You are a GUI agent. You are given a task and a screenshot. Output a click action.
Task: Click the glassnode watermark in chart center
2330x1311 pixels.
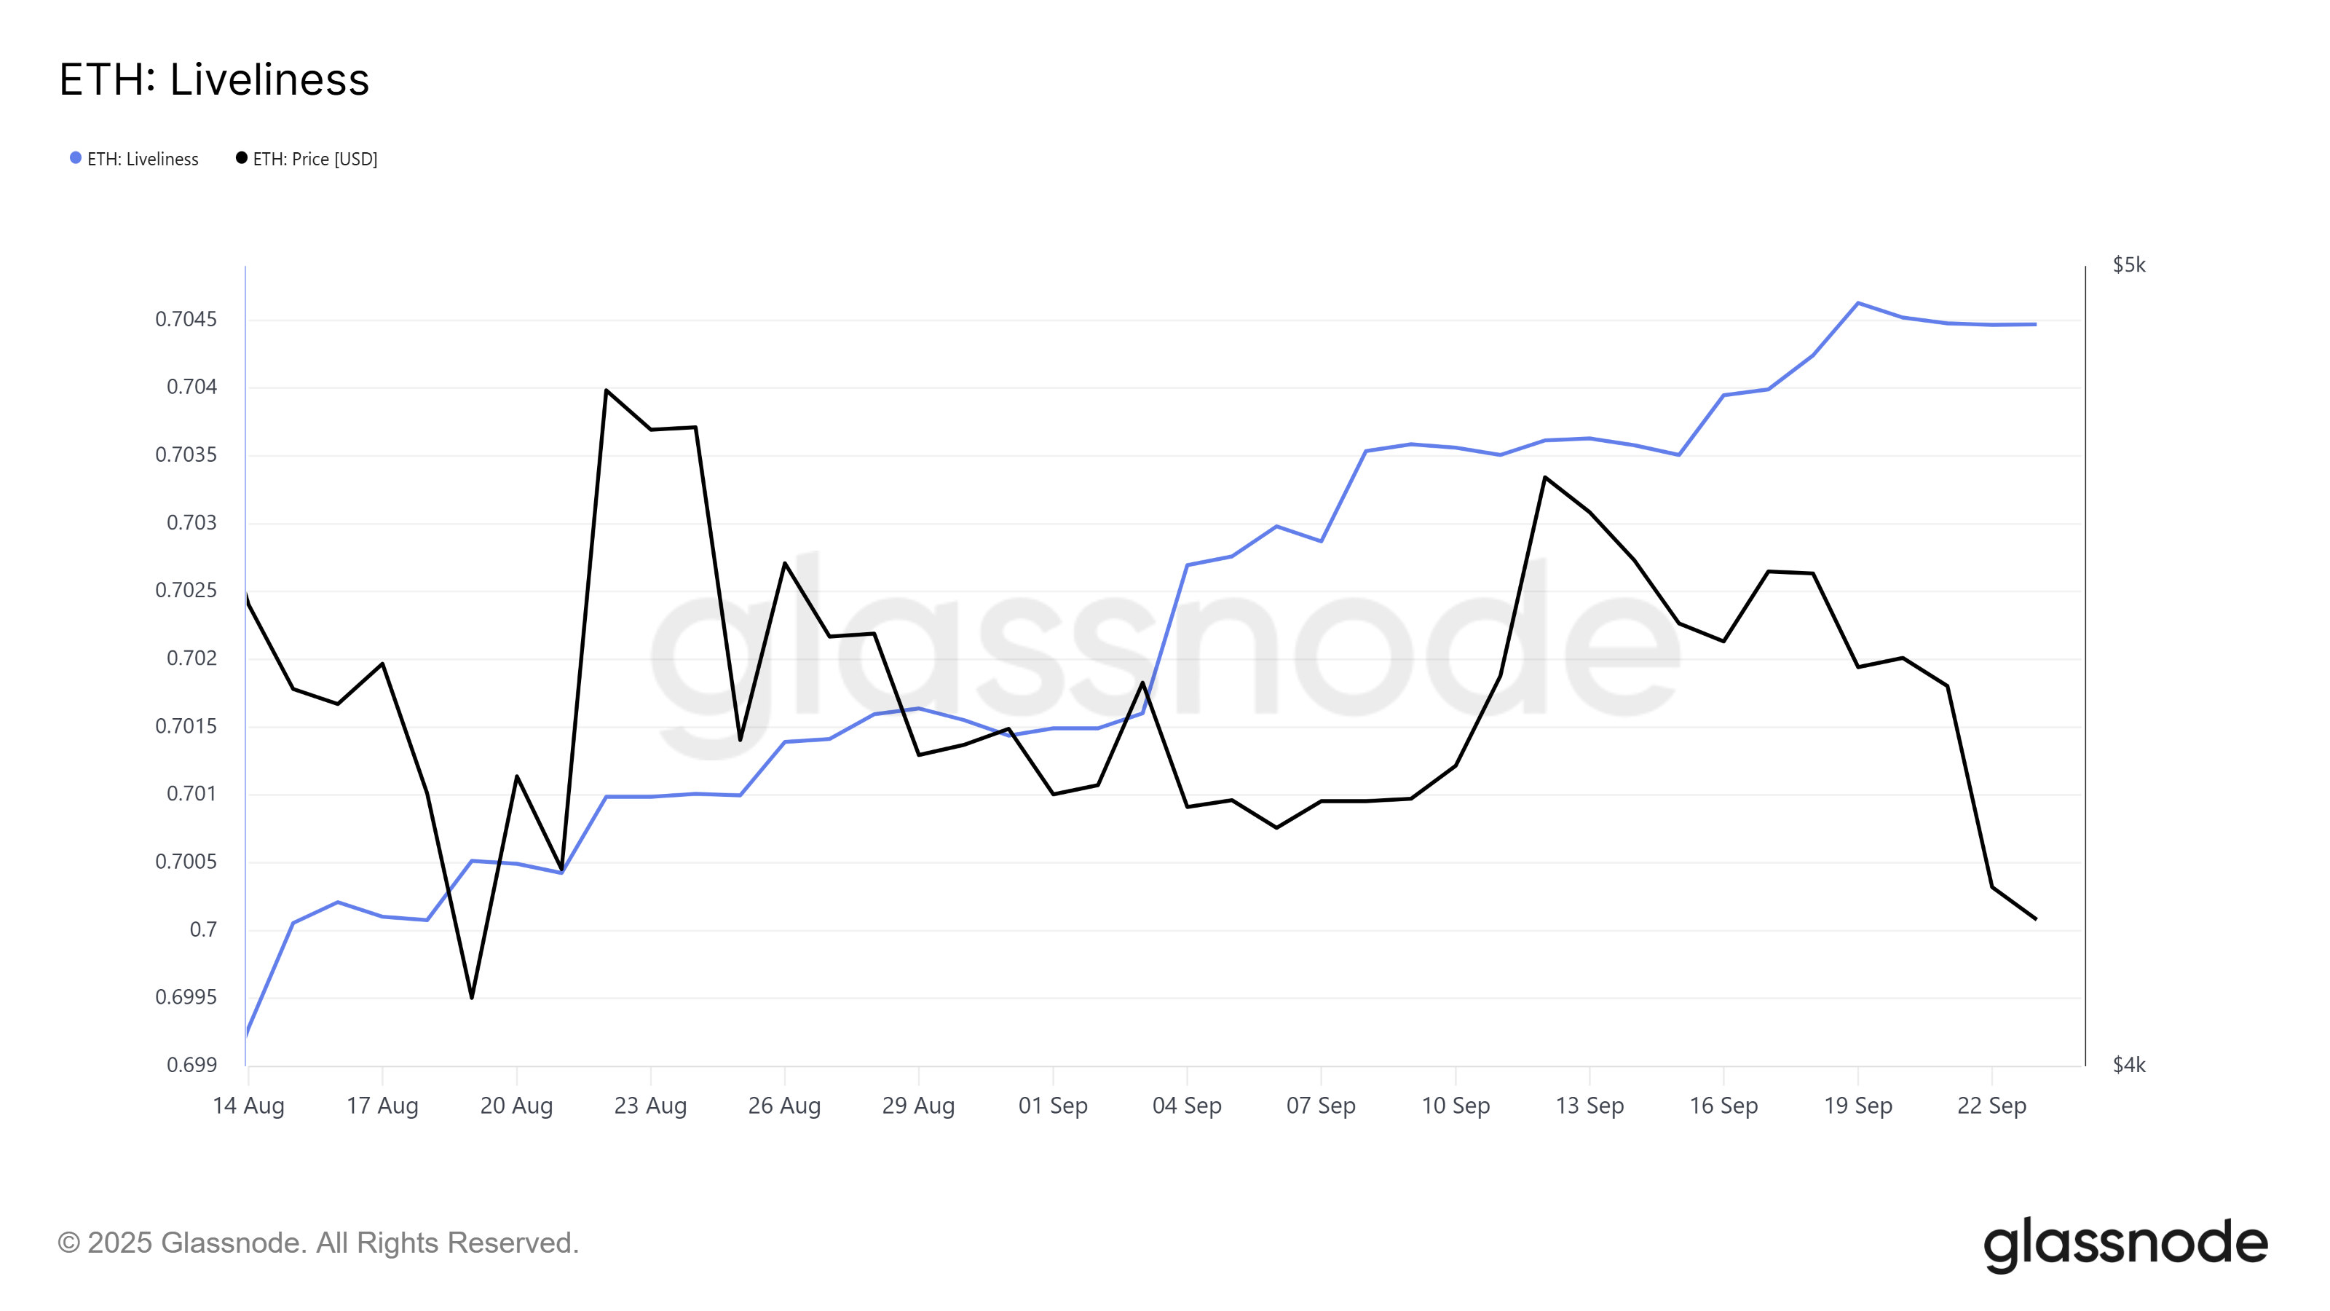pos(1165,651)
